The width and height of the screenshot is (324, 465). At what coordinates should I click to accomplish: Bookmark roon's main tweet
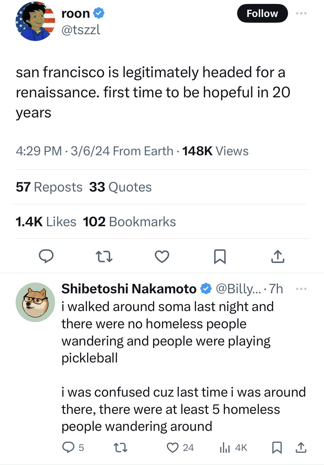(x=220, y=256)
